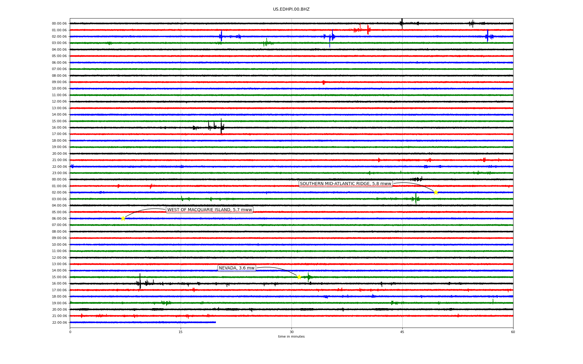Image resolution: width=583 pixels, height=364 pixels.
Task: Click the large spike on the first 16:00:06 trace
Action: click(221, 127)
